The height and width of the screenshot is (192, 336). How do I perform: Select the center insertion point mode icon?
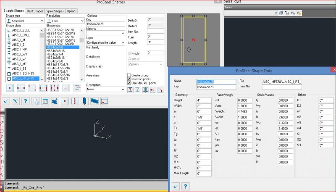pos(10,88)
